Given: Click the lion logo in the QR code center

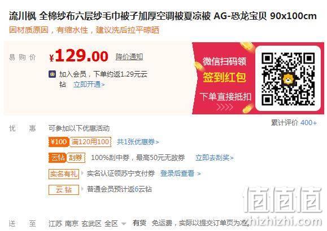Looking at the screenshot, I should point(288,79).
